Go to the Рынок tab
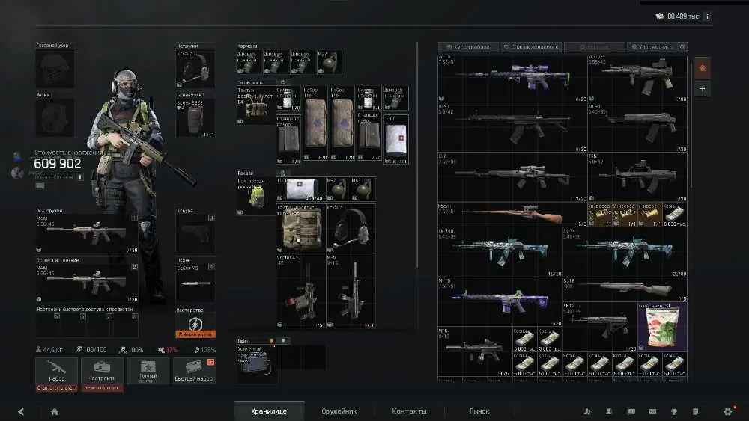Image resolution: width=749 pixels, height=421 pixels. (479, 411)
